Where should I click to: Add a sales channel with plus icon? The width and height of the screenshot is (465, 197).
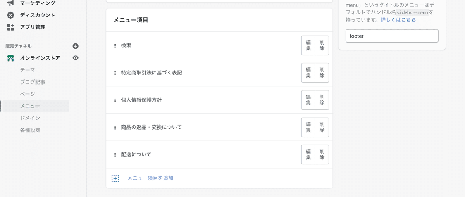[76, 46]
